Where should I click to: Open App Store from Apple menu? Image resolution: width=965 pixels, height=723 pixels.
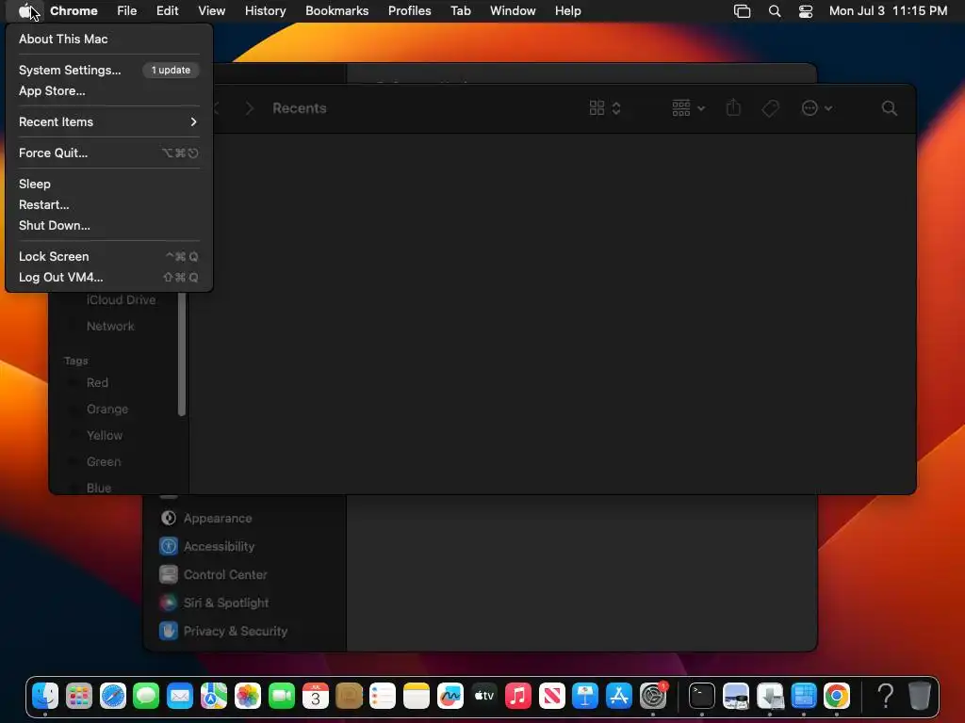pyautogui.click(x=109, y=90)
